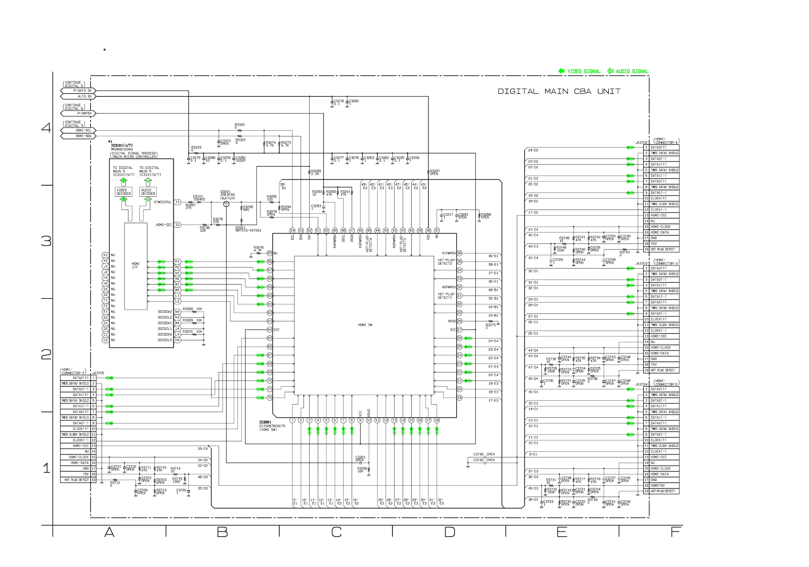Image resolution: width=809 pixels, height=567 pixels.
Task: Click the R3290 10K resistor label
Action: [x=362, y=470]
